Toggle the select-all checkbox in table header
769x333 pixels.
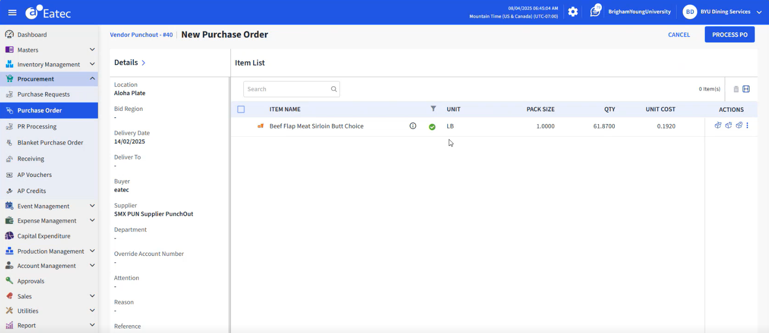[241, 109]
